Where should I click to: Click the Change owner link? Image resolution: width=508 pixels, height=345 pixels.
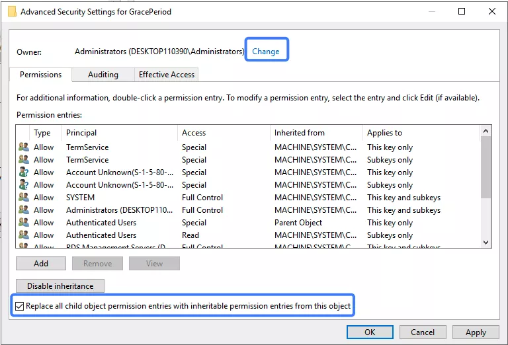pos(266,52)
